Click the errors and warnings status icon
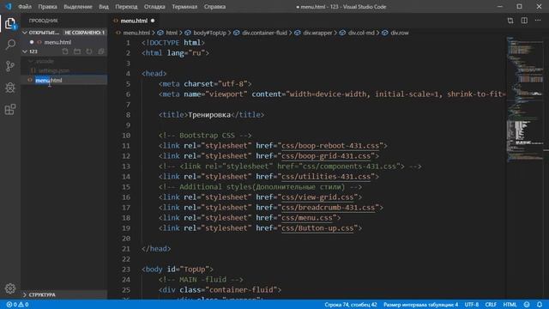The image size is (549, 309). [17, 305]
